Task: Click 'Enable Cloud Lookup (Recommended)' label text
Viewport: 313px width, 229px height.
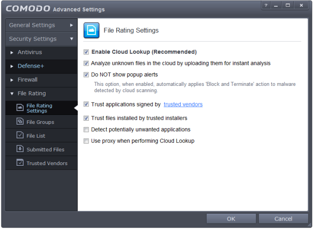Action: pos(144,52)
